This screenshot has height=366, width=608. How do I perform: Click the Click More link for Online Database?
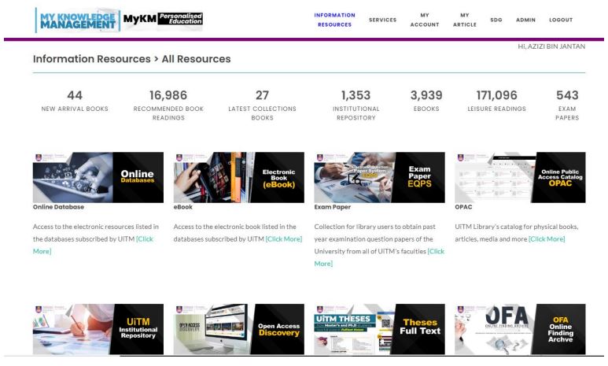(145, 239)
